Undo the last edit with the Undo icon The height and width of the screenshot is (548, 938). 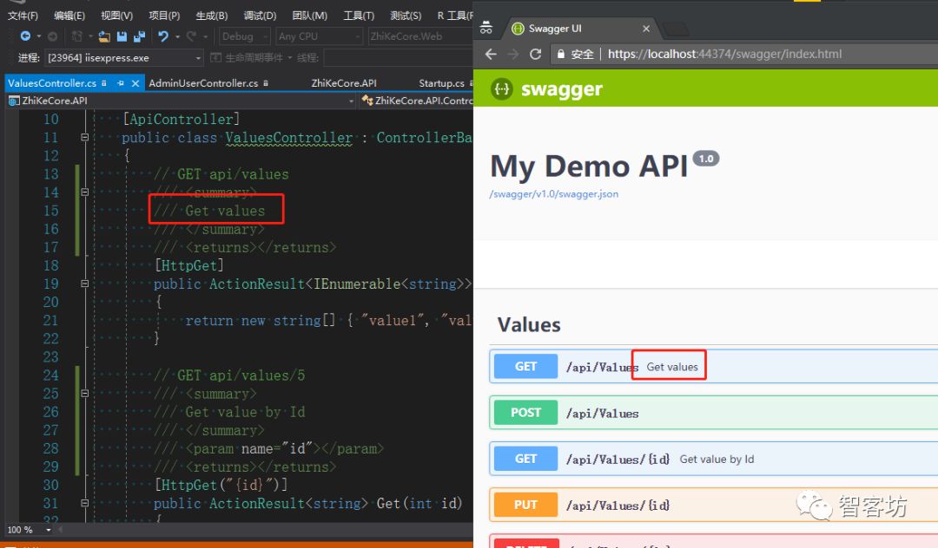162,36
